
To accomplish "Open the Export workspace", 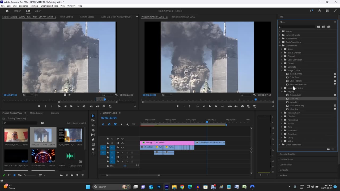I will coord(38,11).
